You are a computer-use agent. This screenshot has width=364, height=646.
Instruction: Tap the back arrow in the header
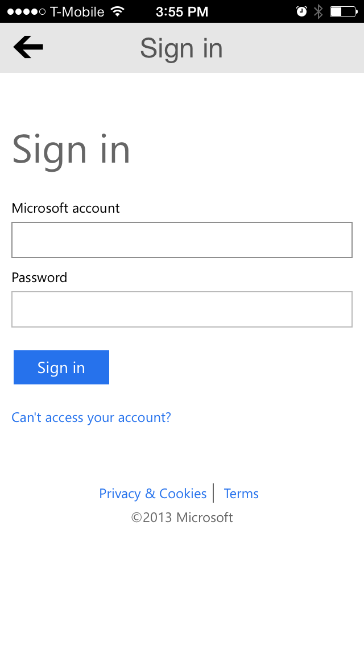28,47
